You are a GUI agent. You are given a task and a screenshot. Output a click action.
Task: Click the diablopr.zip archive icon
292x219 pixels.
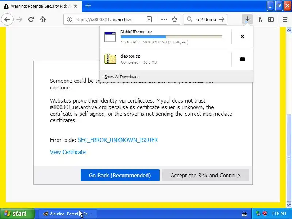click(110, 59)
